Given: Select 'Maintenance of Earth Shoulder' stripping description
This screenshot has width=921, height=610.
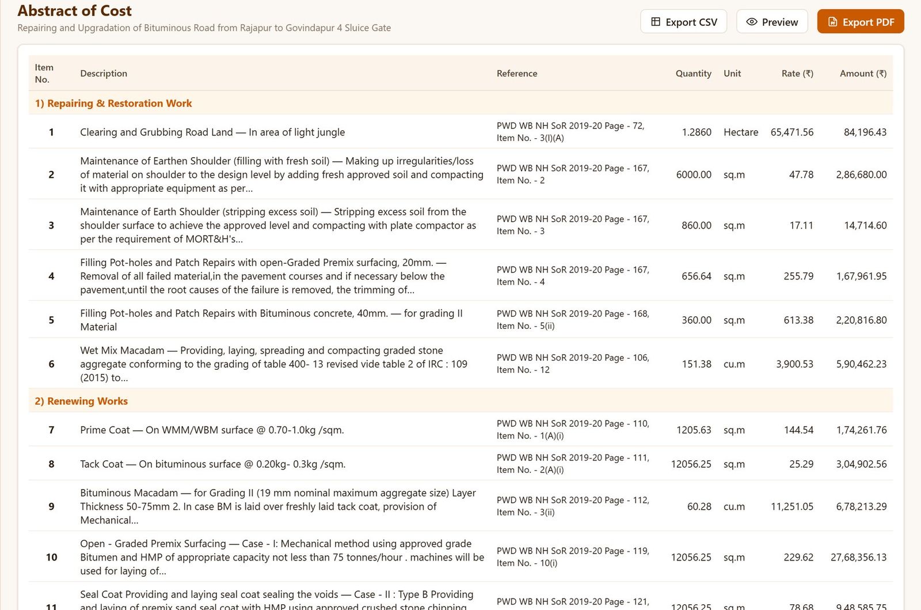Looking at the screenshot, I should 278,225.
